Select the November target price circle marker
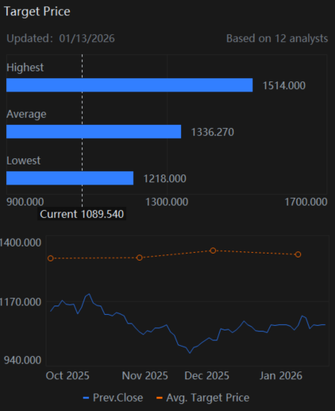 coord(140,257)
